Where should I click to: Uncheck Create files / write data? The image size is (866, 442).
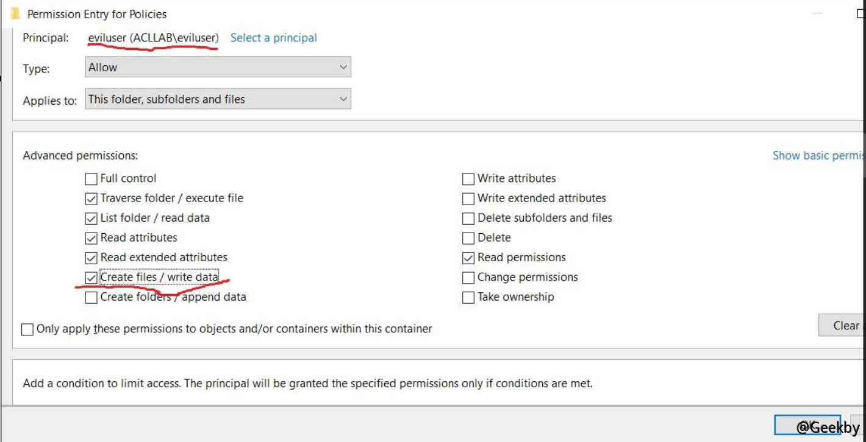pyautogui.click(x=91, y=278)
